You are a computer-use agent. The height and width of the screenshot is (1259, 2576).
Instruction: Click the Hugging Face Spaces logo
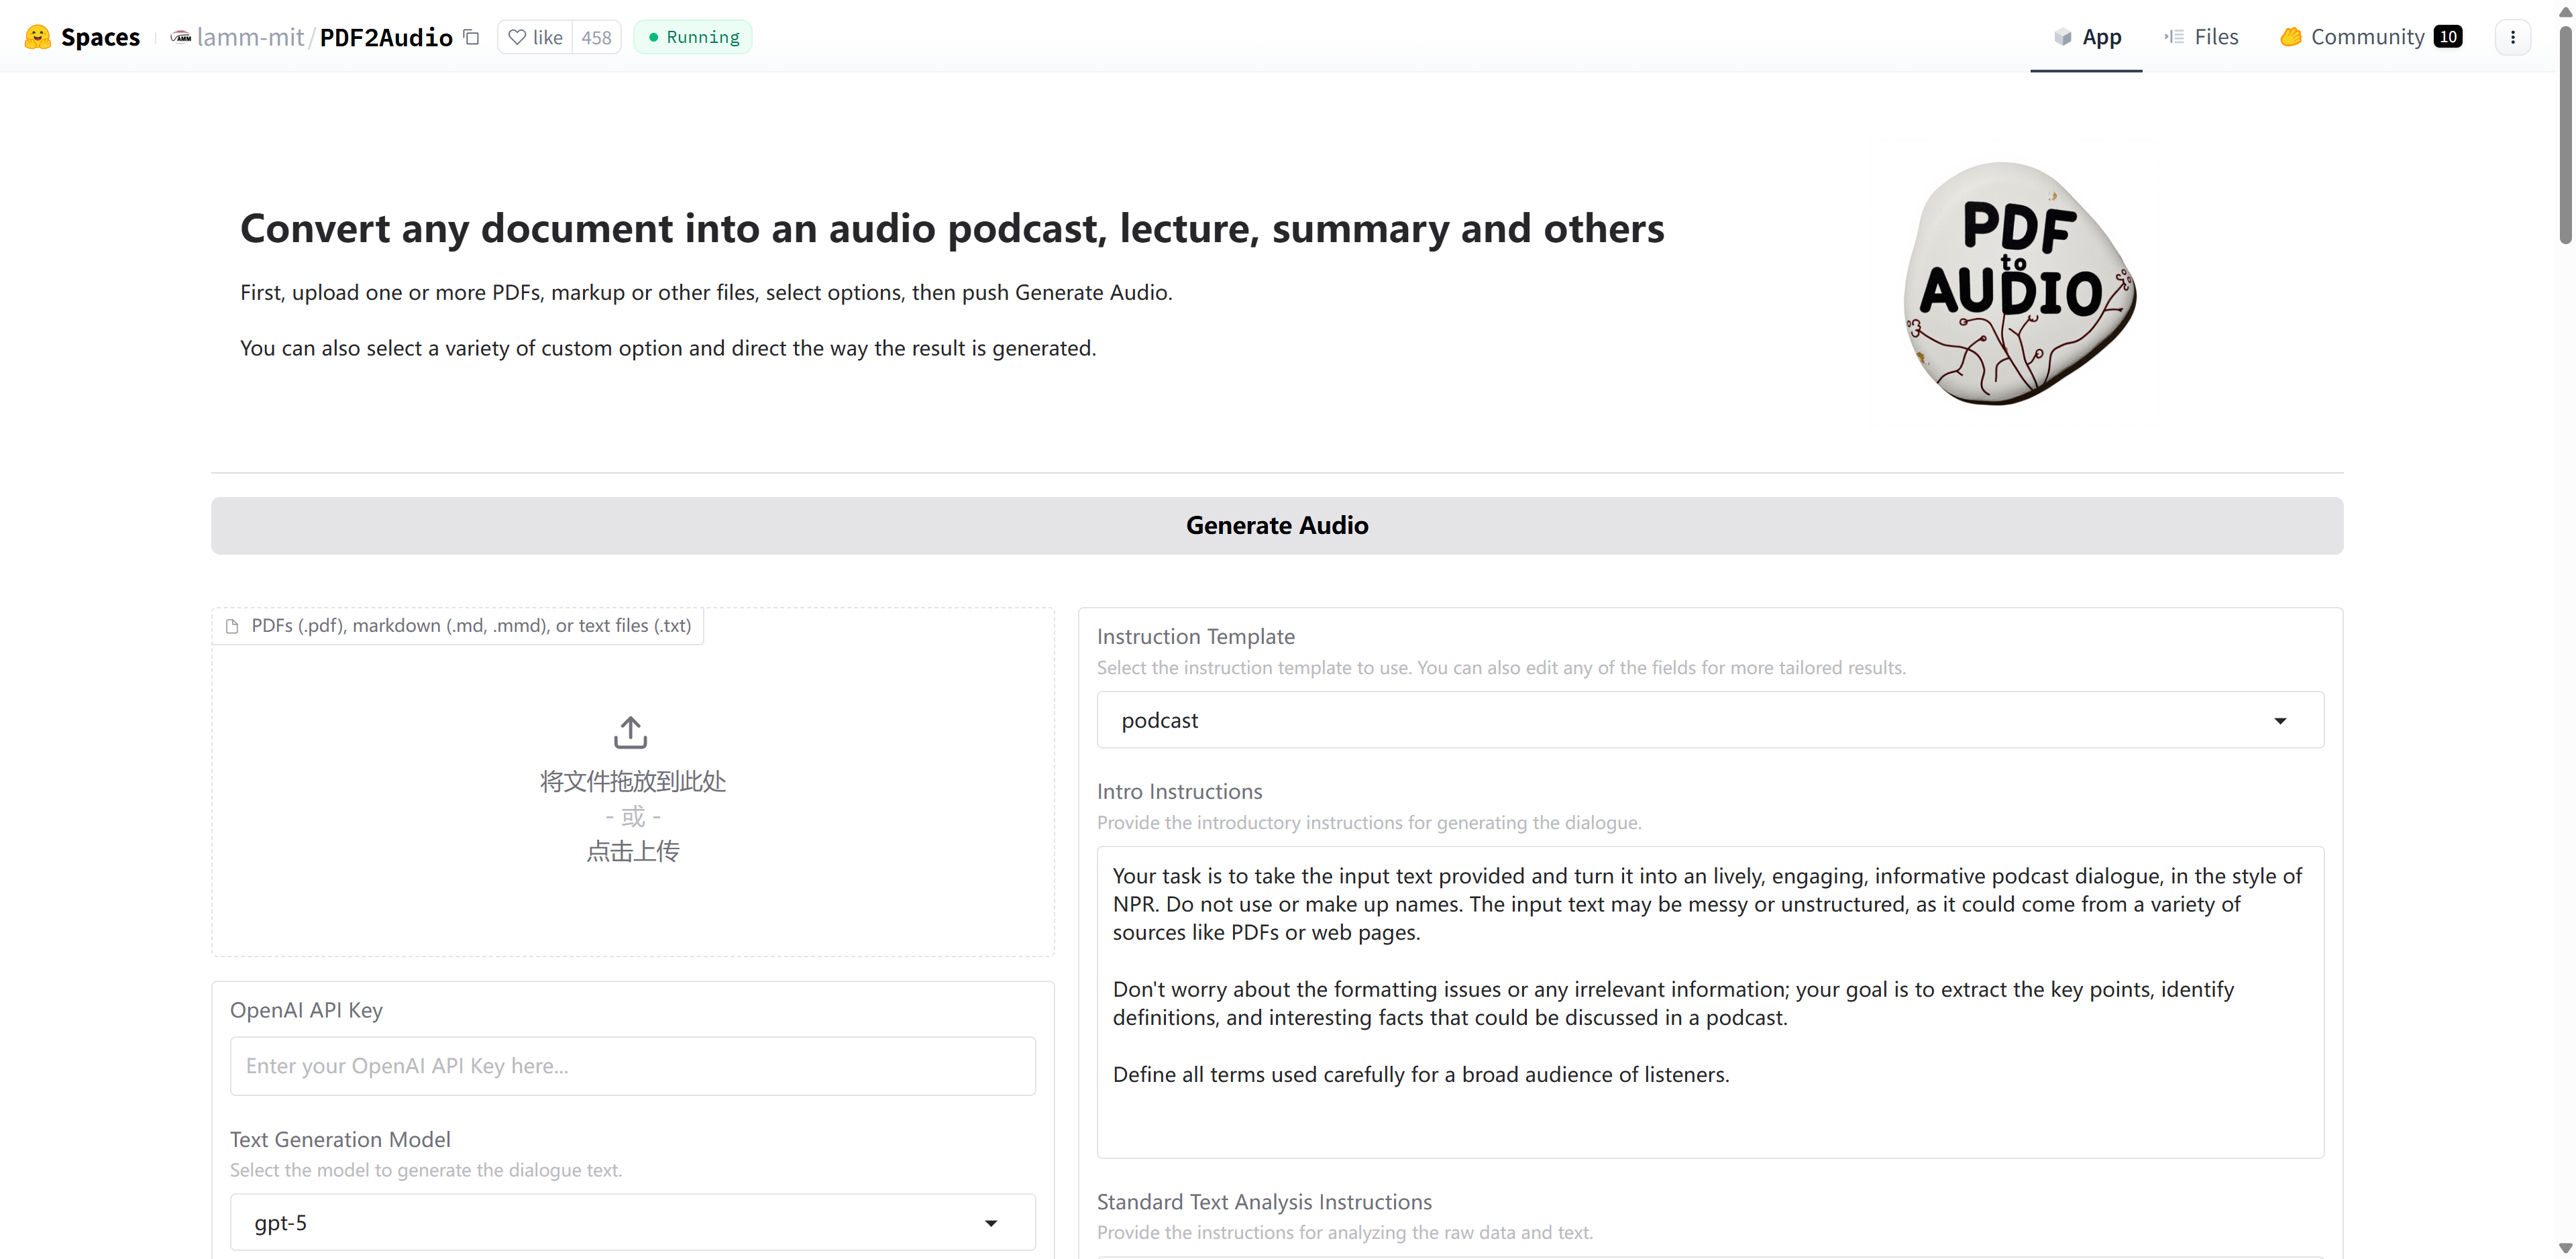click(x=38, y=37)
